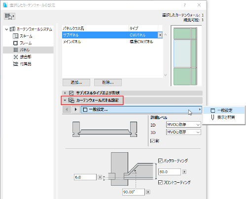Click the 接合部 junction icon

click(15, 57)
